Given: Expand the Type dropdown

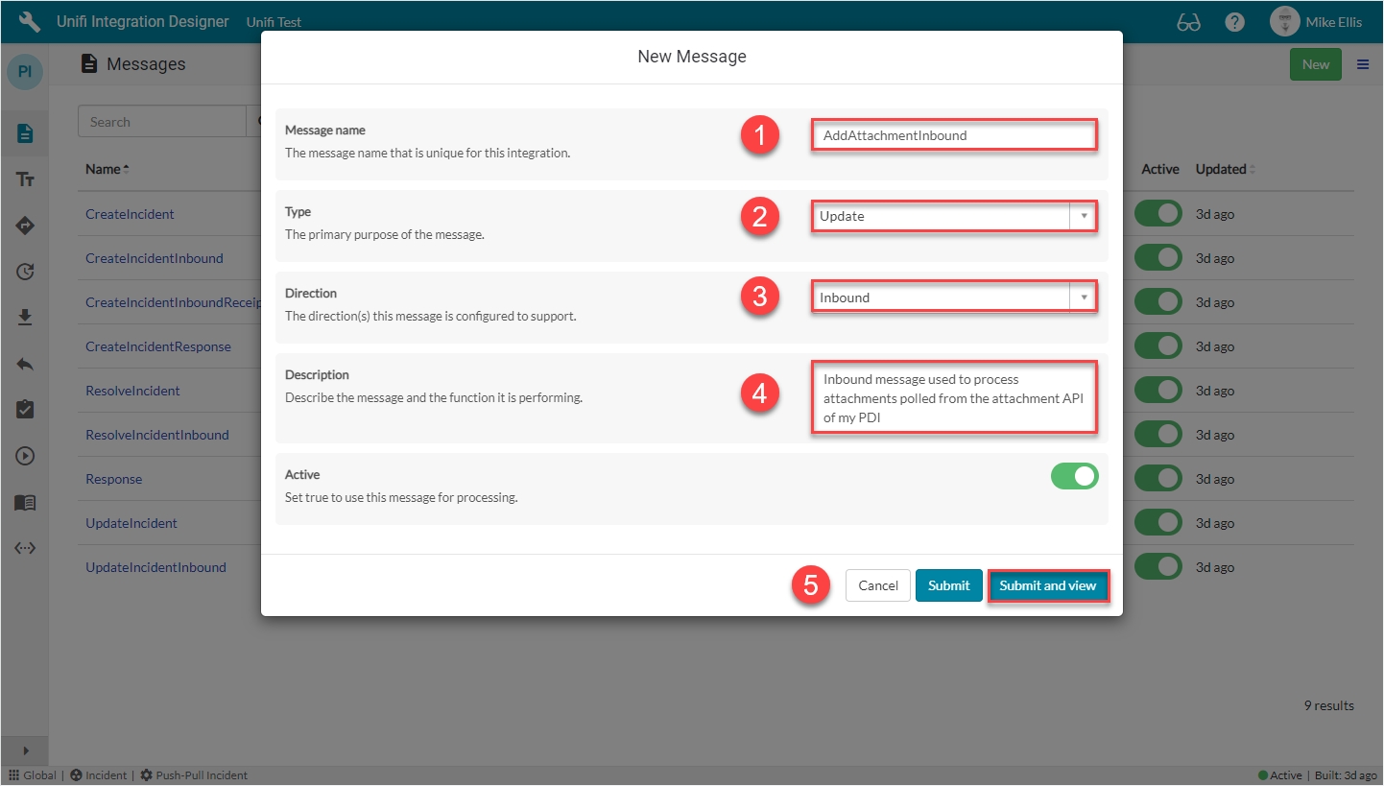Looking at the screenshot, I should click(953, 217).
